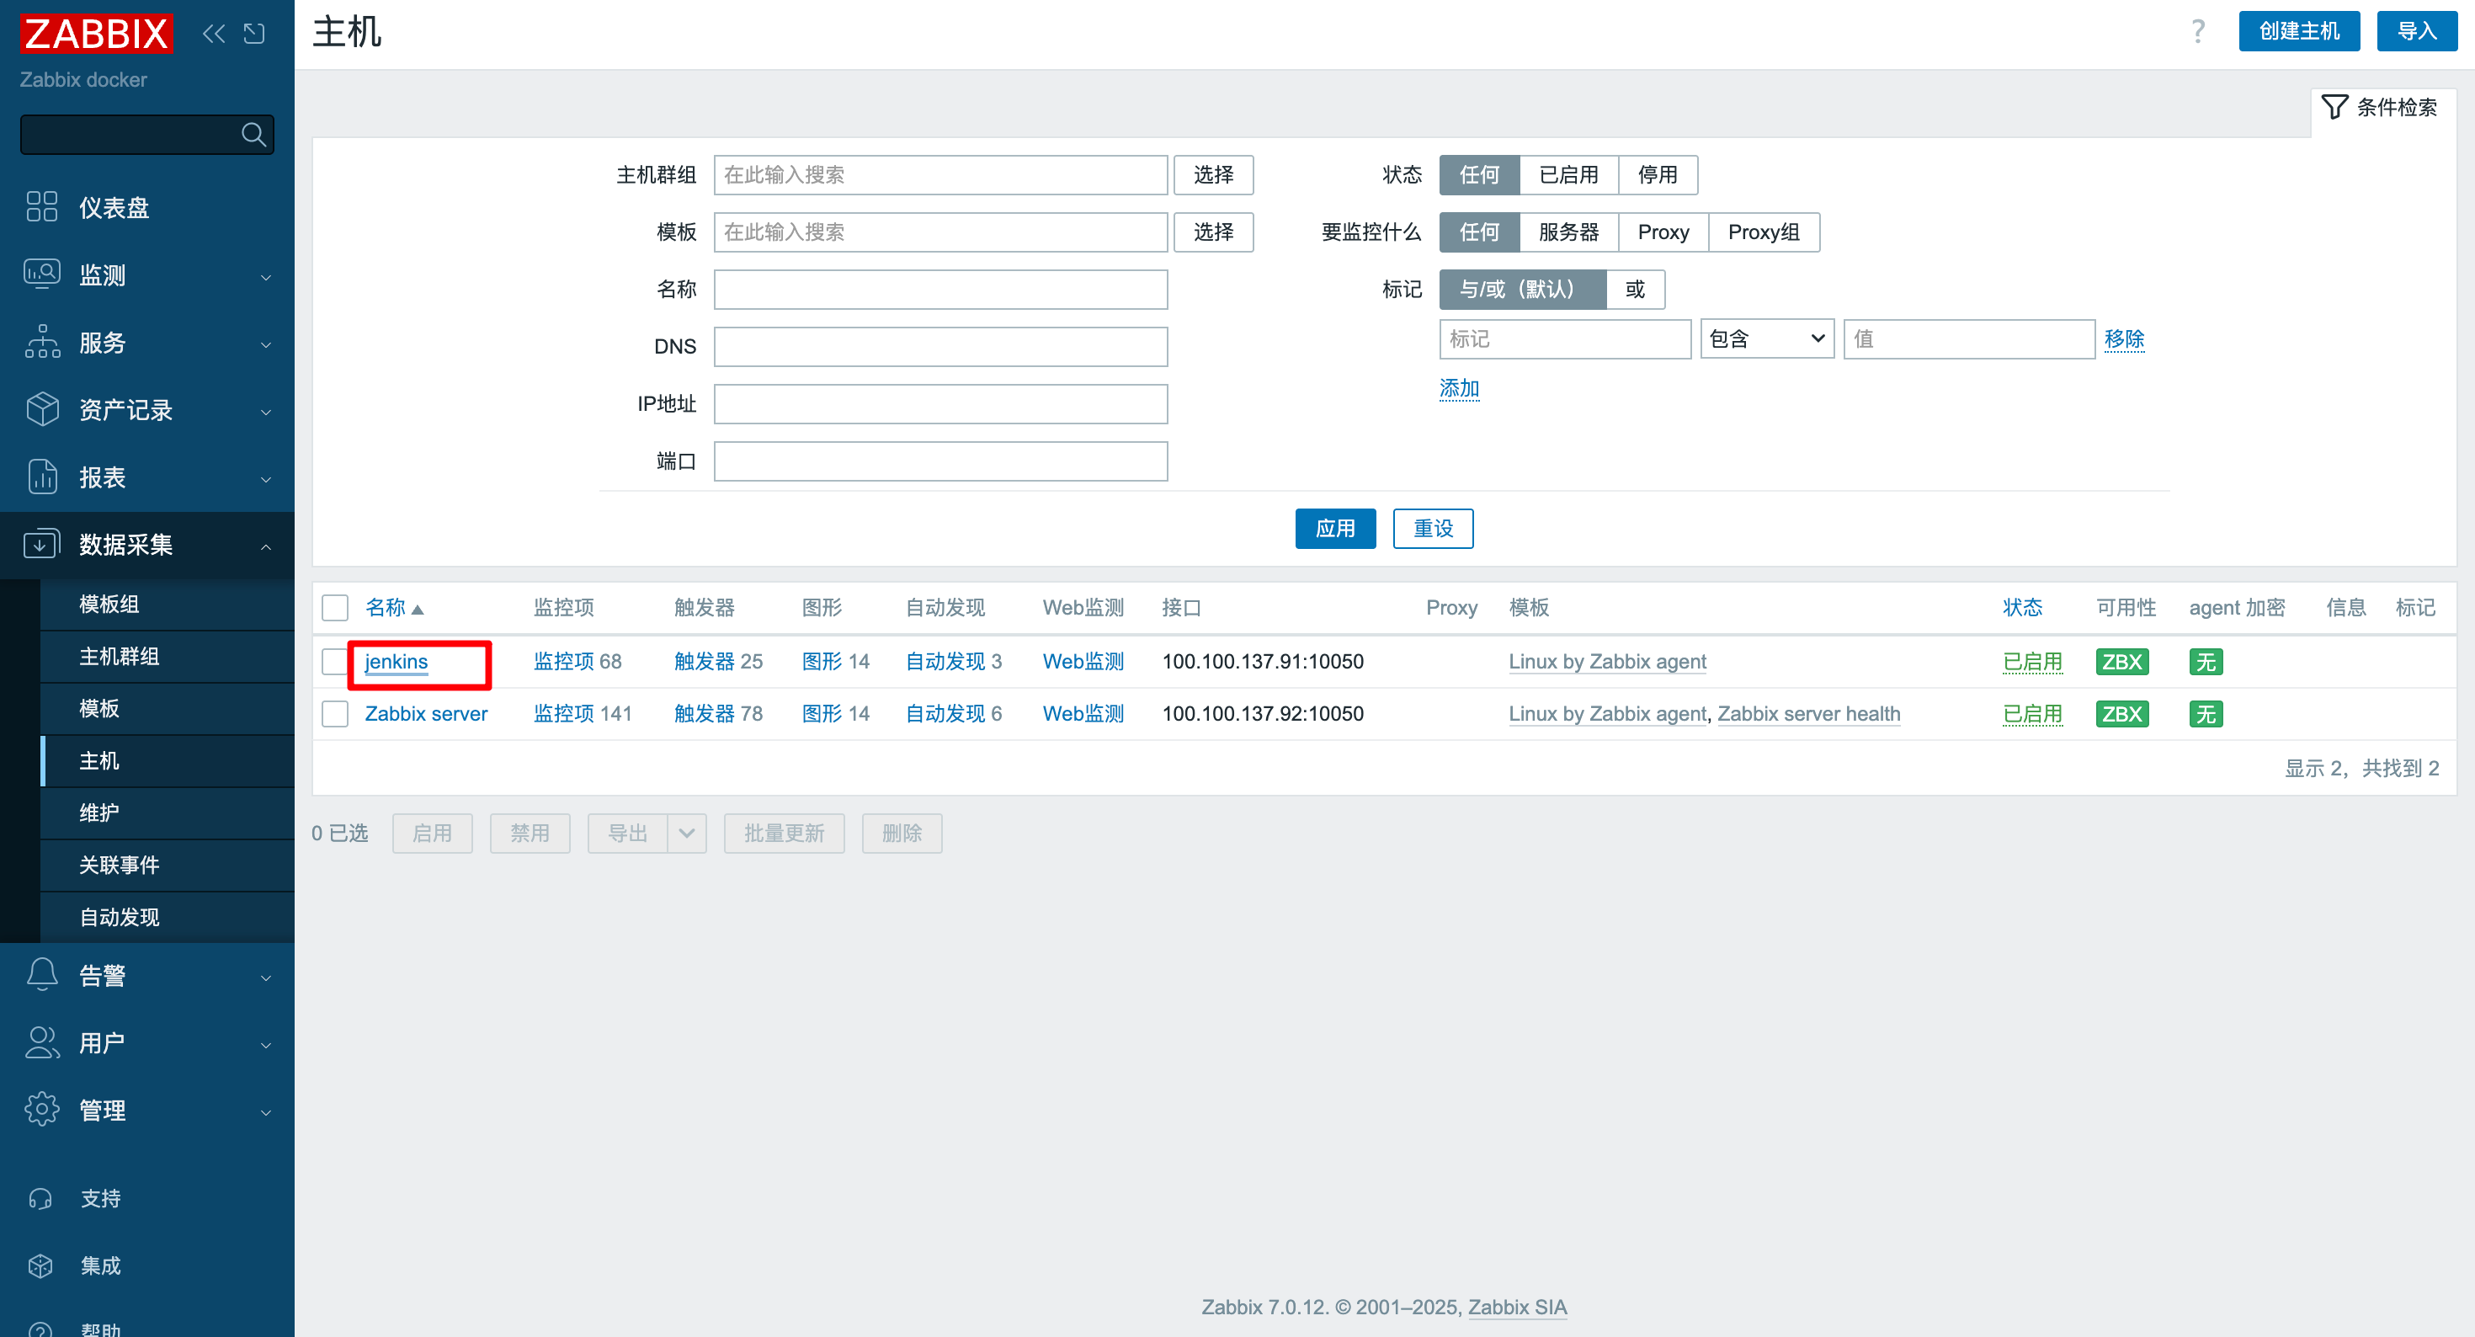2475x1337 pixels.
Task: Click the 集成 integrations icon
Action: point(40,1266)
